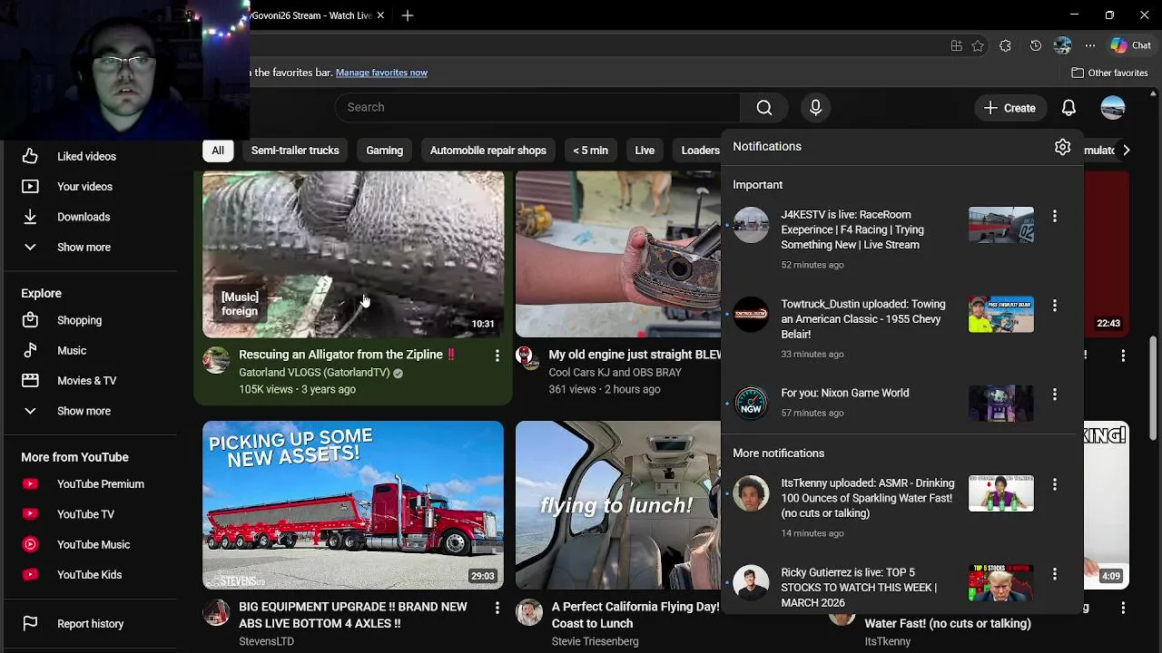Start voice search with microphone icon
This screenshot has width=1162, height=653.
pyautogui.click(x=815, y=107)
